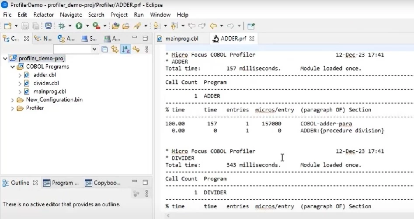Select the ADDER.prf editor tab
The height and width of the screenshot is (219, 414).
point(233,38)
